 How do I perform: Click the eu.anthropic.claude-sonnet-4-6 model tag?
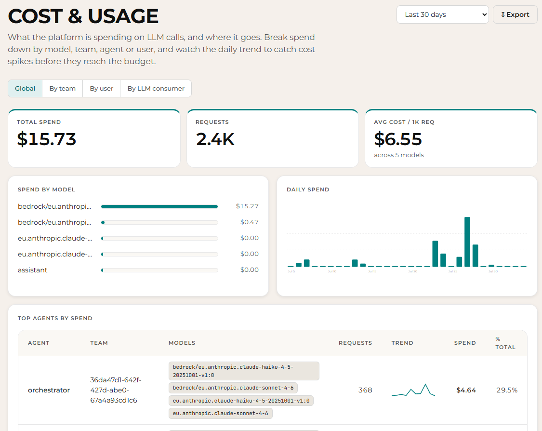pyautogui.click(x=221, y=413)
